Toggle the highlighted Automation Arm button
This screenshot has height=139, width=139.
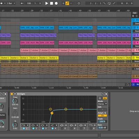(67, 3)
